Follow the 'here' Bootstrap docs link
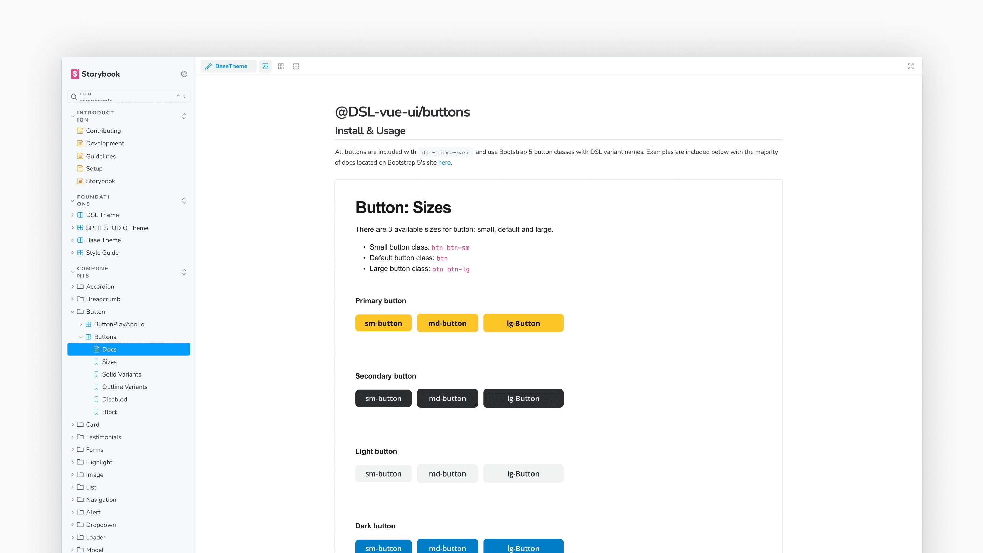 pos(444,162)
